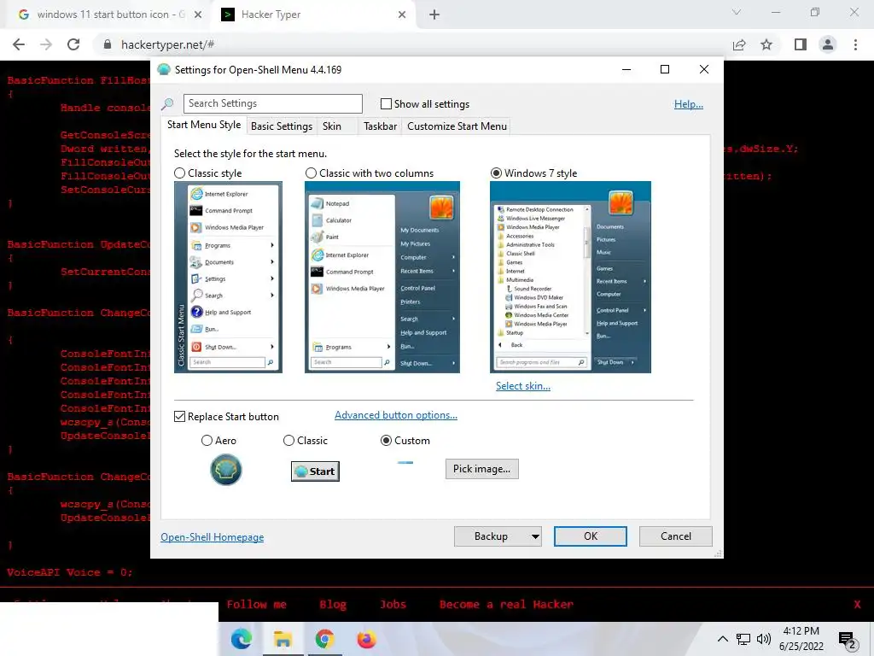The width and height of the screenshot is (874, 656).
Task: Toggle Chrome side panel icon
Action: click(x=801, y=44)
